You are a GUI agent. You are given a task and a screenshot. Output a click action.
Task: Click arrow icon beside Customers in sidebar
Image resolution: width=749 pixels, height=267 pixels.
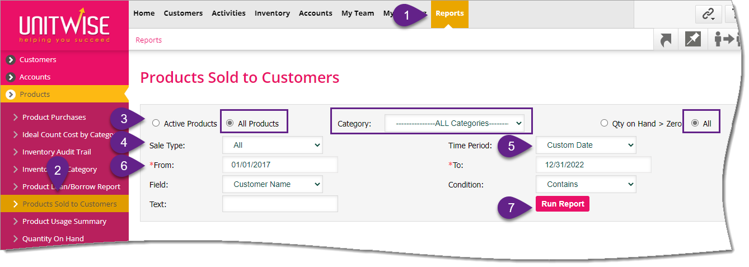[x=10, y=60]
